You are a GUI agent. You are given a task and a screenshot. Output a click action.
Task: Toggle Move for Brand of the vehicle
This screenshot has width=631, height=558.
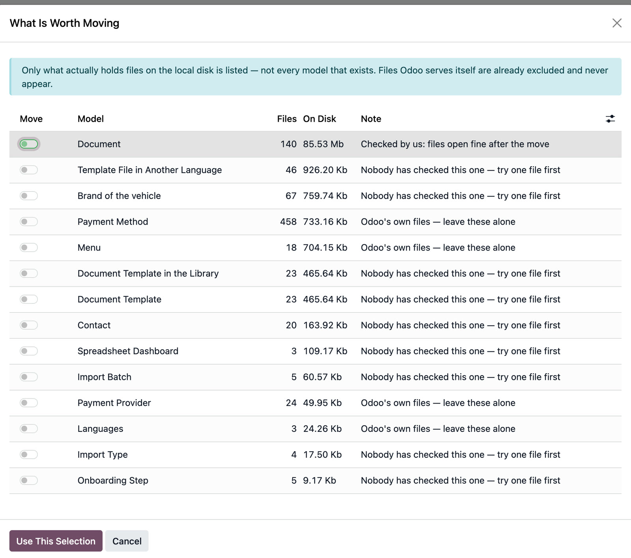(x=29, y=196)
